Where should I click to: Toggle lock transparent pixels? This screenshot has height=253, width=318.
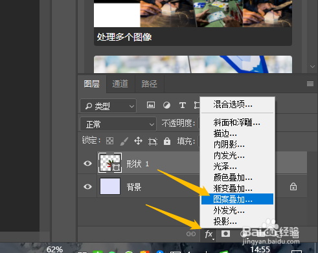109,141
